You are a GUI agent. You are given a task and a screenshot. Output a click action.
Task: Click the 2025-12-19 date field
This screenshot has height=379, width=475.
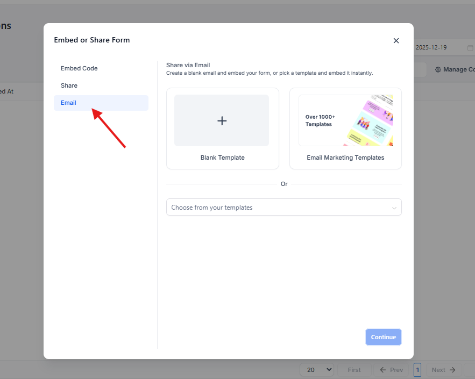click(x=431, y=47)
